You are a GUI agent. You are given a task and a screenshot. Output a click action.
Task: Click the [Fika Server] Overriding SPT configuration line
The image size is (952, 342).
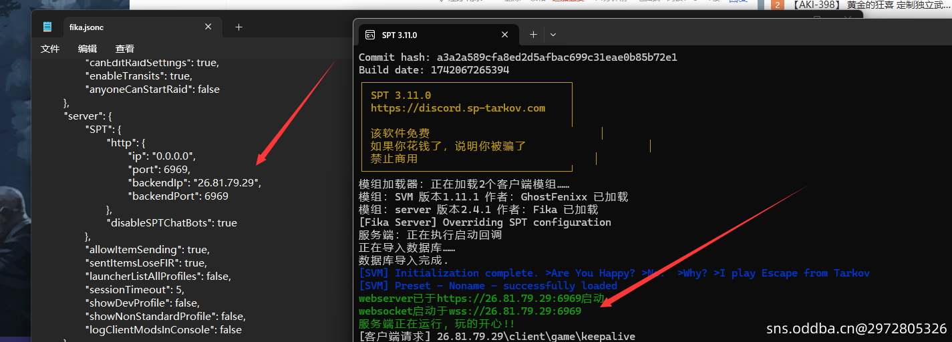click(485, 222)
